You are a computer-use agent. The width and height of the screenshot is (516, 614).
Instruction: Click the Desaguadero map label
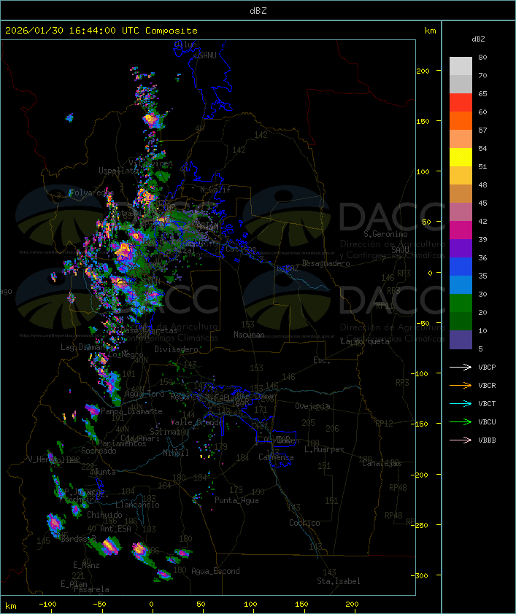point(326,263)
